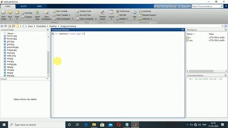The image size is (228, 128).
Task: Collapse the Details panel
Action: tap(47, 79)
